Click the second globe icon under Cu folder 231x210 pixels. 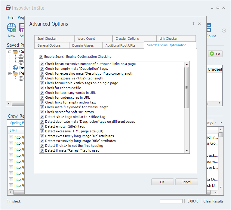pos(21,62)
